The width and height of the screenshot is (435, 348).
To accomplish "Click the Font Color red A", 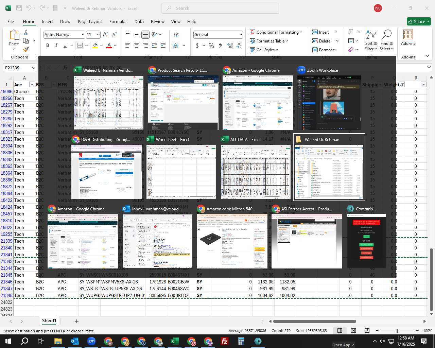I will pos(109,46).
